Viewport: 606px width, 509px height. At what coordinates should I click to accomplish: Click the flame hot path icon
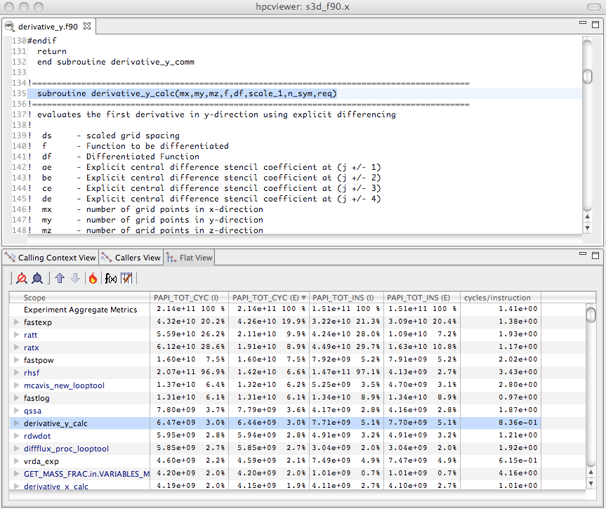click(x=93, y=279)
